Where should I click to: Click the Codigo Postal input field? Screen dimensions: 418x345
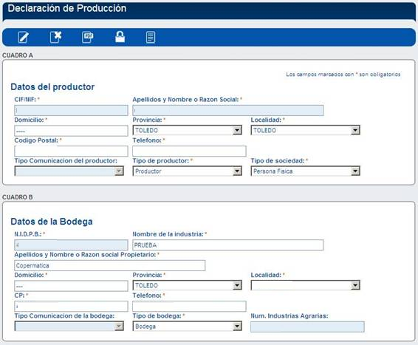point(71,151)
